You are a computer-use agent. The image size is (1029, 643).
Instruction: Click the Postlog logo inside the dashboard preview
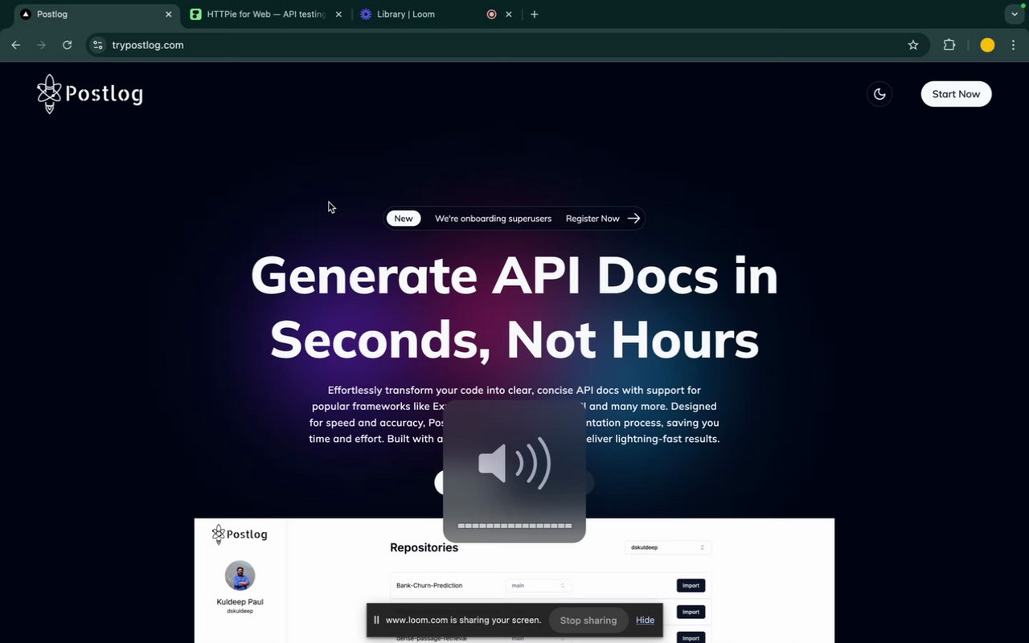pos(240,534)
